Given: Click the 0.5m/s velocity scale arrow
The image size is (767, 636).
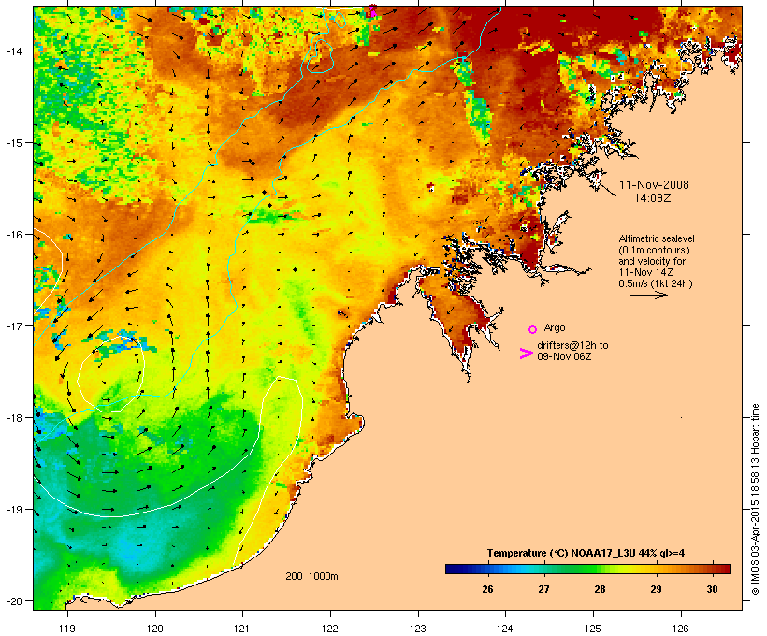Looking at the screenshot, I should [x=648, y=295].
